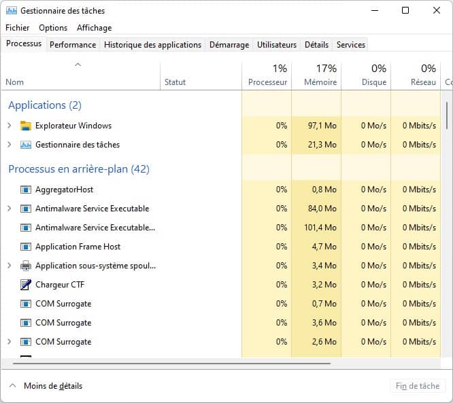Screen dimensions: 453x403
Task: Maximize the Gestionnaire des tâches window
Action: (405, 10)
